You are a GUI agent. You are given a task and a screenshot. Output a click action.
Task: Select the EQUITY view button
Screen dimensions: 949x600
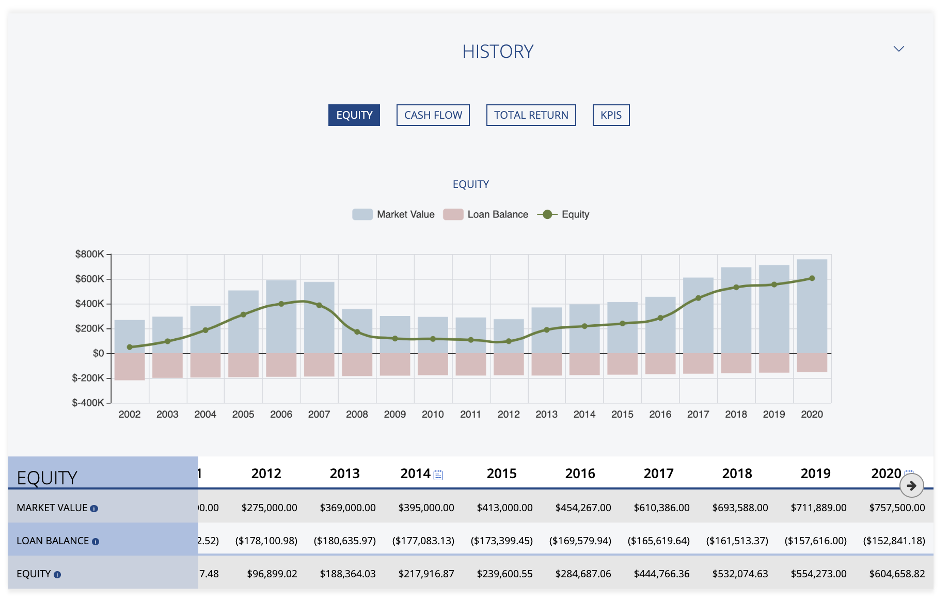pyautogui.click(x=354, y=115)
